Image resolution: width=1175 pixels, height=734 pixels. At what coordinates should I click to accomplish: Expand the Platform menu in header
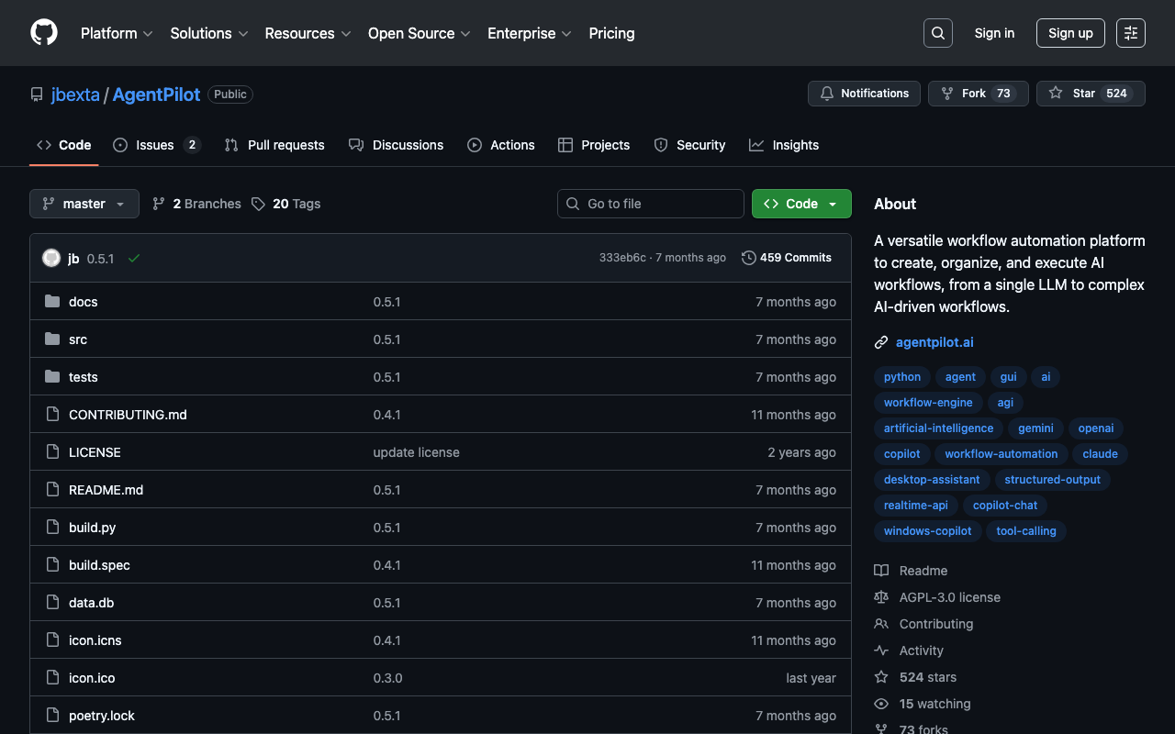[116, 33]
